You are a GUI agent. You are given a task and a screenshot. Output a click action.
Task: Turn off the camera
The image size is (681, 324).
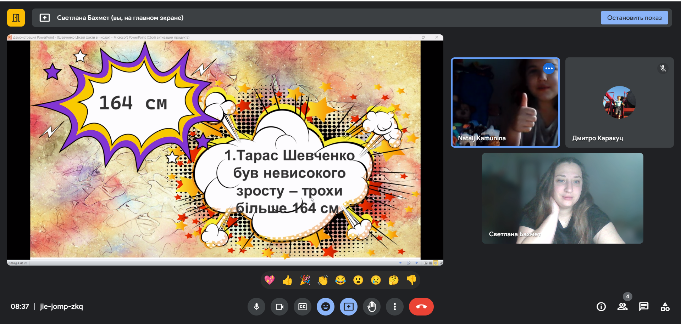tap(279, 307)
